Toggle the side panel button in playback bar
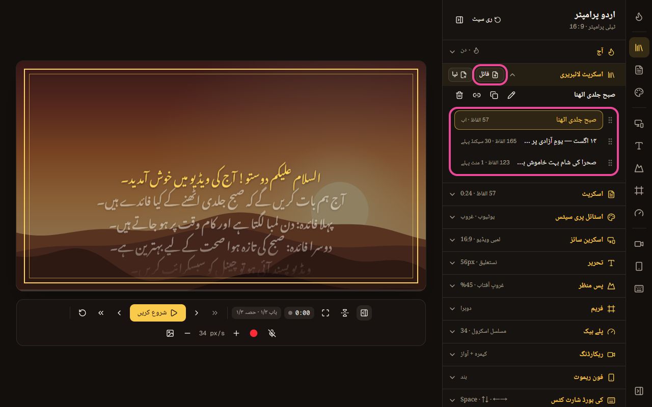 [364, 313]
